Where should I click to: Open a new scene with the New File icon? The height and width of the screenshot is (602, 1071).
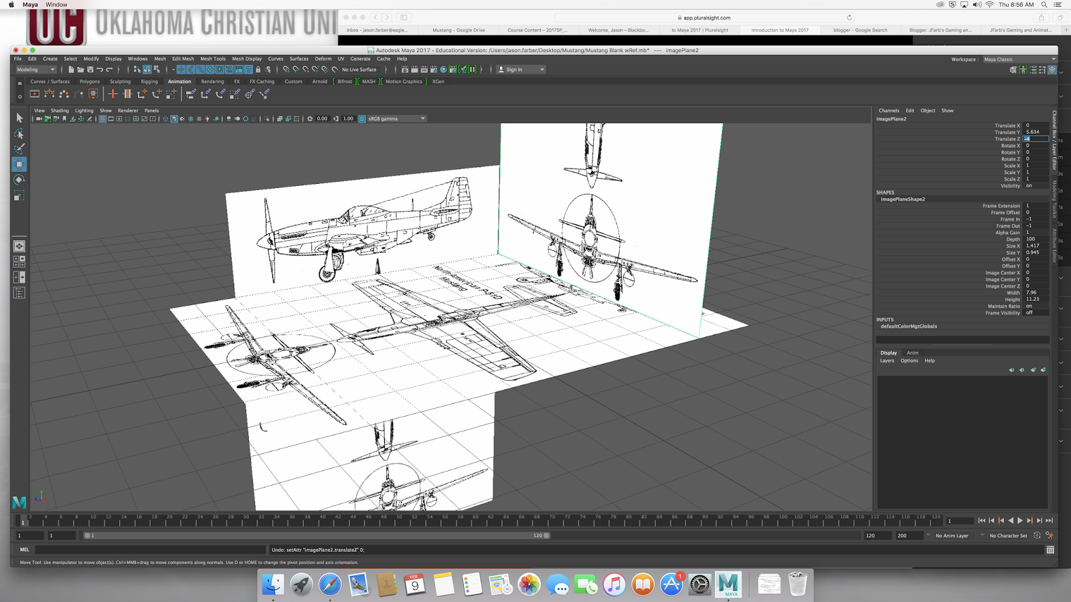tap(71, 69)
